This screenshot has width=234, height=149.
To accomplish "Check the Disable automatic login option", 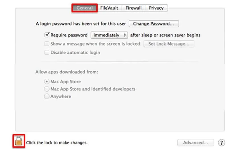I will (x=47, y=53).
